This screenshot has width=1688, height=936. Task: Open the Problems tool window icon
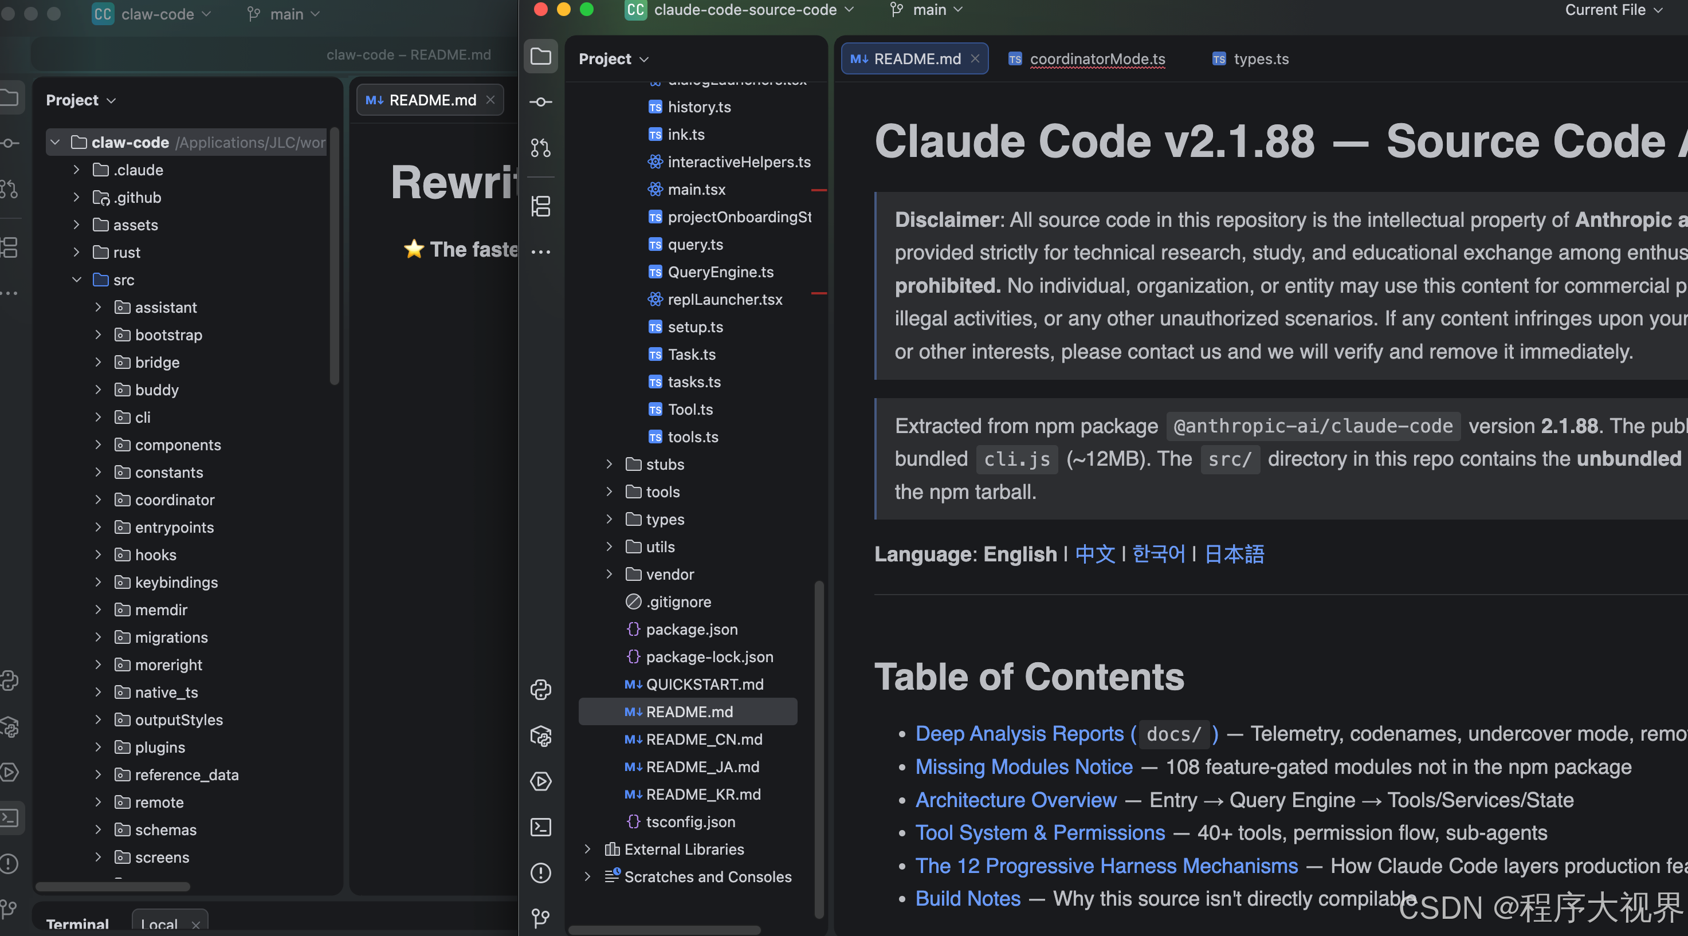tap(540, 873)
